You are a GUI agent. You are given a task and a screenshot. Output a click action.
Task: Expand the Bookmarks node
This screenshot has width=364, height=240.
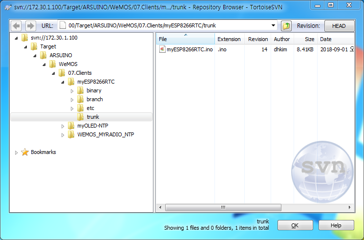pyautogui.click(x=16, y=153)
